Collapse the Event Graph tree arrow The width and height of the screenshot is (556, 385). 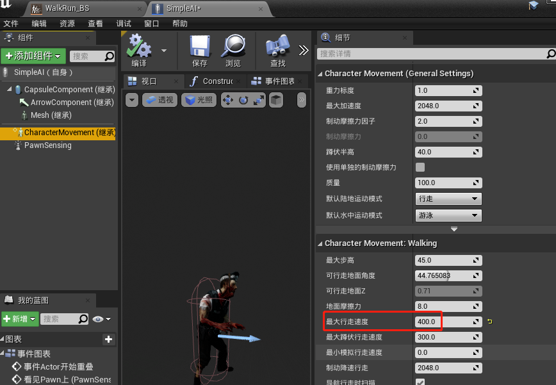[x=3, y=353]
